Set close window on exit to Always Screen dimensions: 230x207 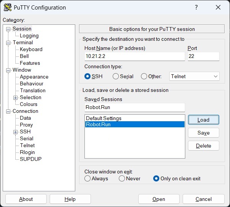click(x=88, y=178)
